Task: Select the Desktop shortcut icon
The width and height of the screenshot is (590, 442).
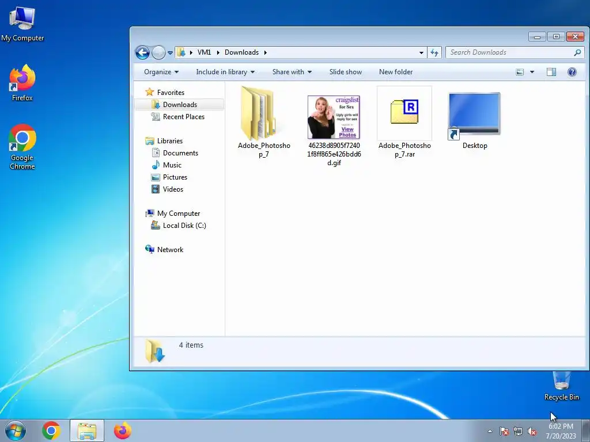Action: point(475,116)
